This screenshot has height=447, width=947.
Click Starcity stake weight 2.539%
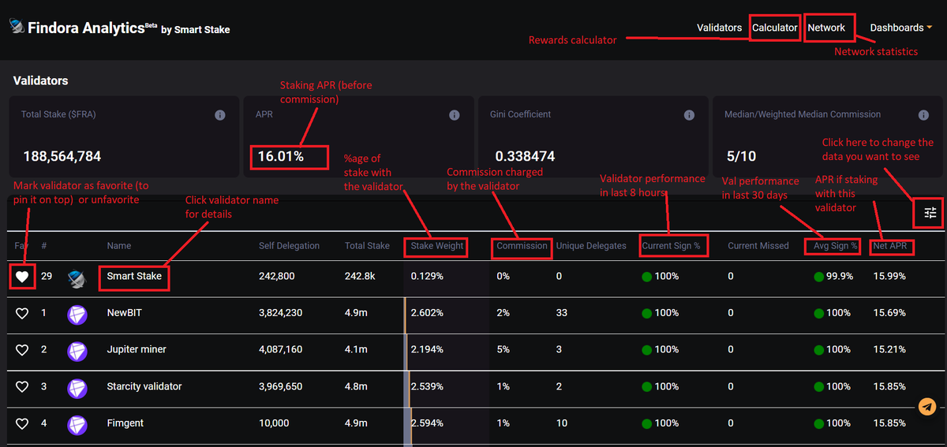coord(427,386)
